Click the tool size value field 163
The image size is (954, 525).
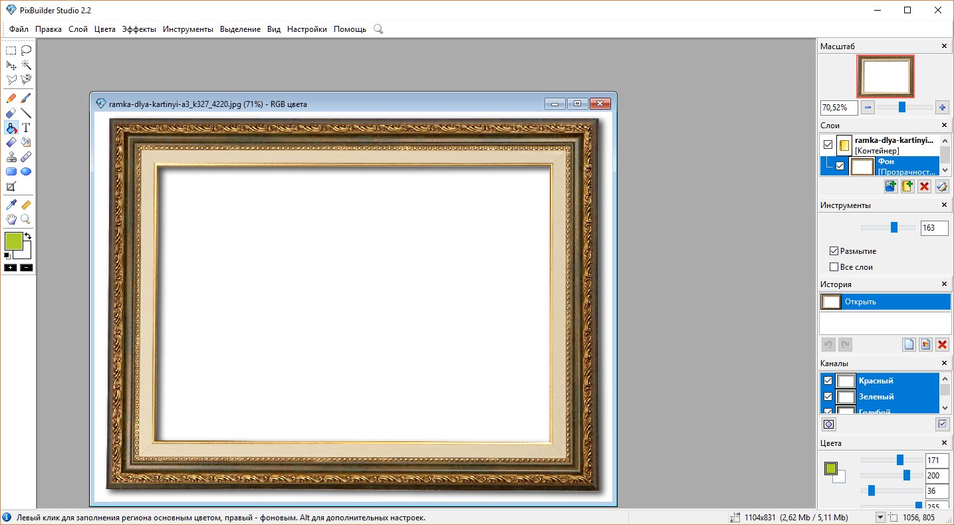[x=934, y=228]
